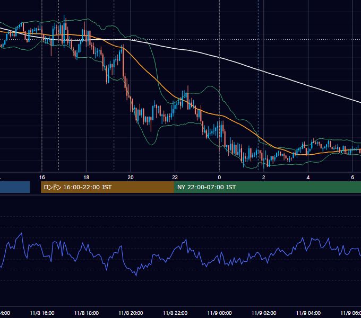This screenshot has width=361, height=318.
Task: Click the 0 hour label on the upper axis
Action: [x=219, y=178]
